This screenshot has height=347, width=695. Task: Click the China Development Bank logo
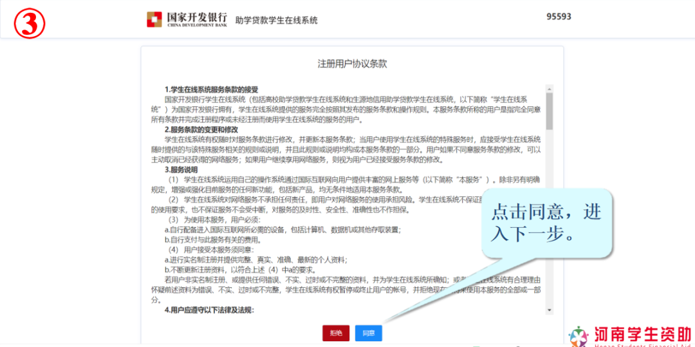tap(154, 19)
